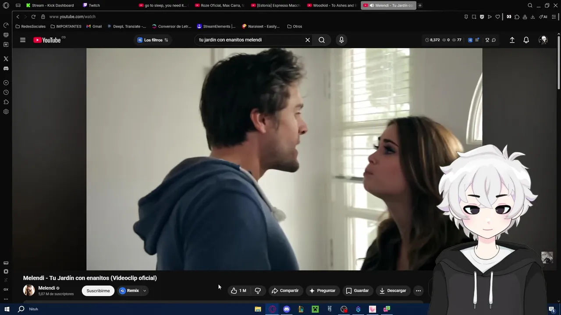Open the History clock in sidebar
The height and width of the screenshot is (315, 561).
(x=6, y=92)
